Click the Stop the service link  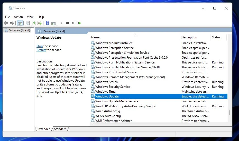click(x=40, y=46)
